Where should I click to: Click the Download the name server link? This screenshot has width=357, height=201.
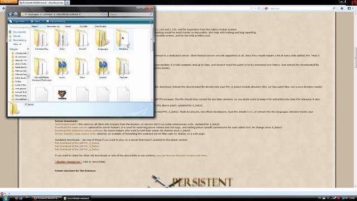[71, 127]
